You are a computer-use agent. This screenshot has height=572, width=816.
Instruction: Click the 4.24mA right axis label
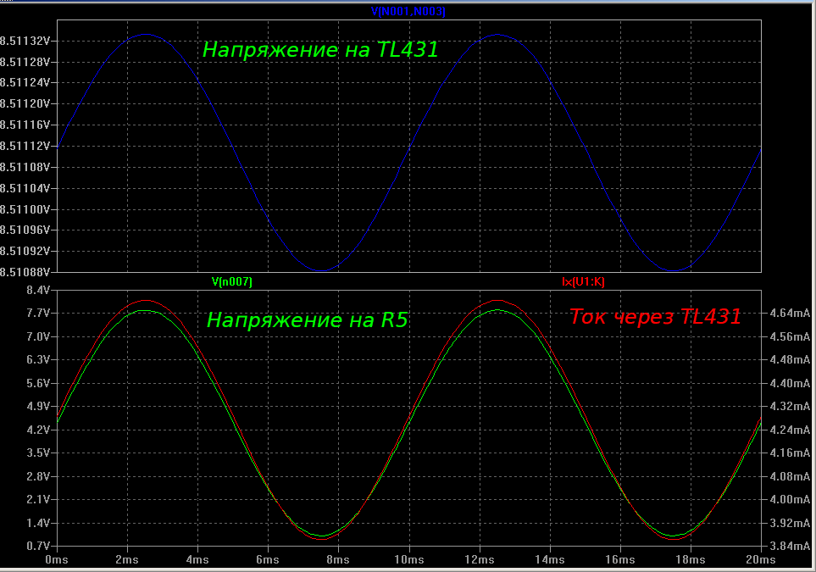(x=790, y=430)
